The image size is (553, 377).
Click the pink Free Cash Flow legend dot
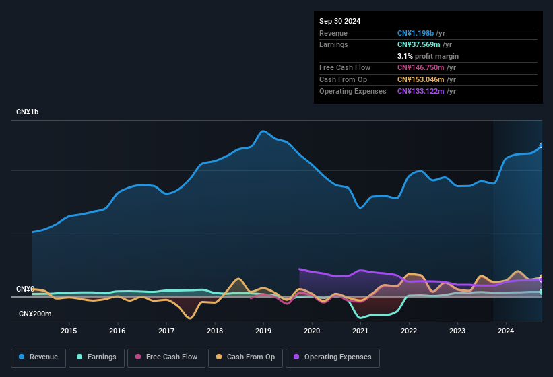point(138,357)
